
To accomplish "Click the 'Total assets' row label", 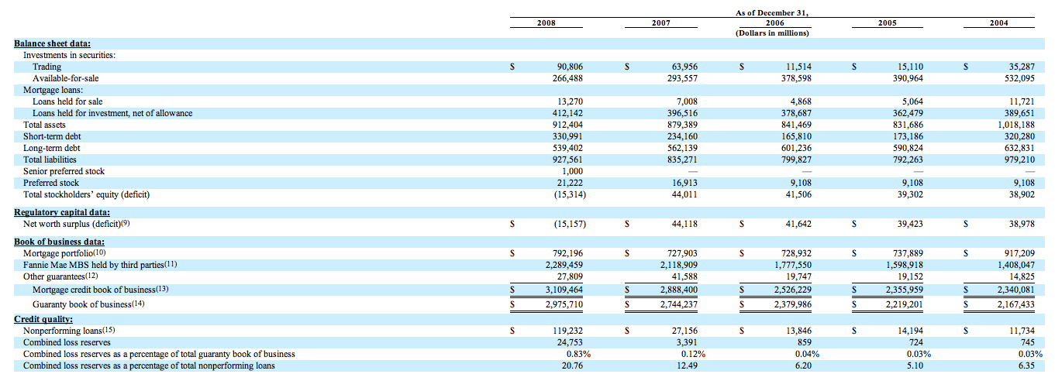I will click(x=44, y=125).
